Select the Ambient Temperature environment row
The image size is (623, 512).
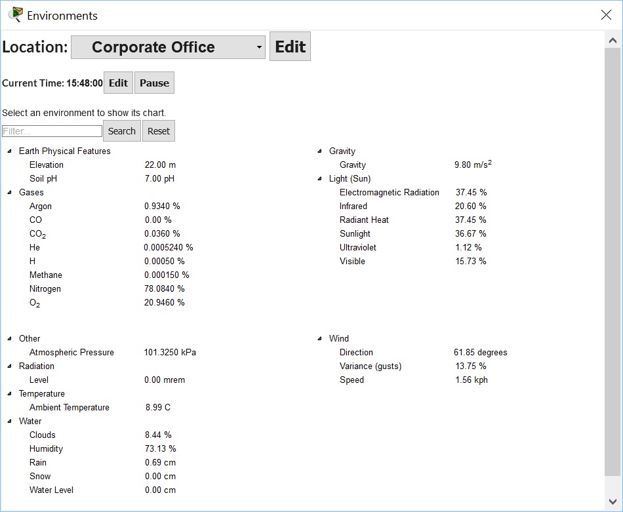tap(69, 408)
